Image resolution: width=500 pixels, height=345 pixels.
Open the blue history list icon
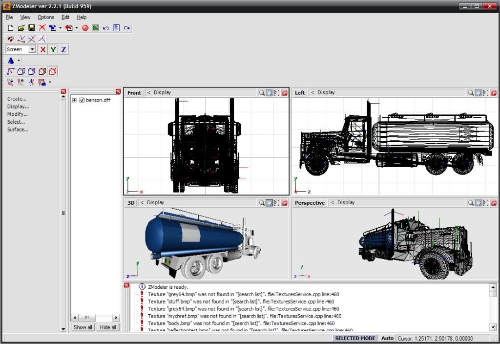tap(116, 28)
